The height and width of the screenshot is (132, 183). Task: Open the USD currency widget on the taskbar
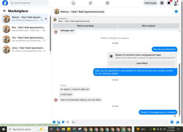[x=141, y=129]
